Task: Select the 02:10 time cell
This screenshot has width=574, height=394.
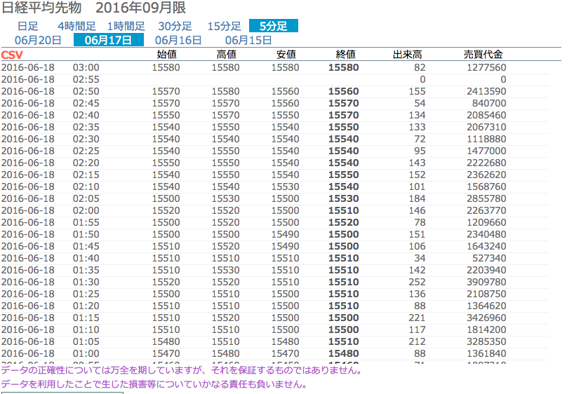Action: [x=86, y=187]
